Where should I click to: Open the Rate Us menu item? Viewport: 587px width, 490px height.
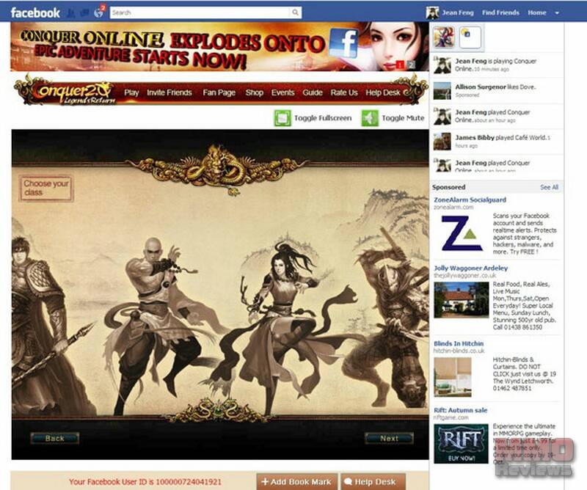pyautogui.click(x=344, y=93)
